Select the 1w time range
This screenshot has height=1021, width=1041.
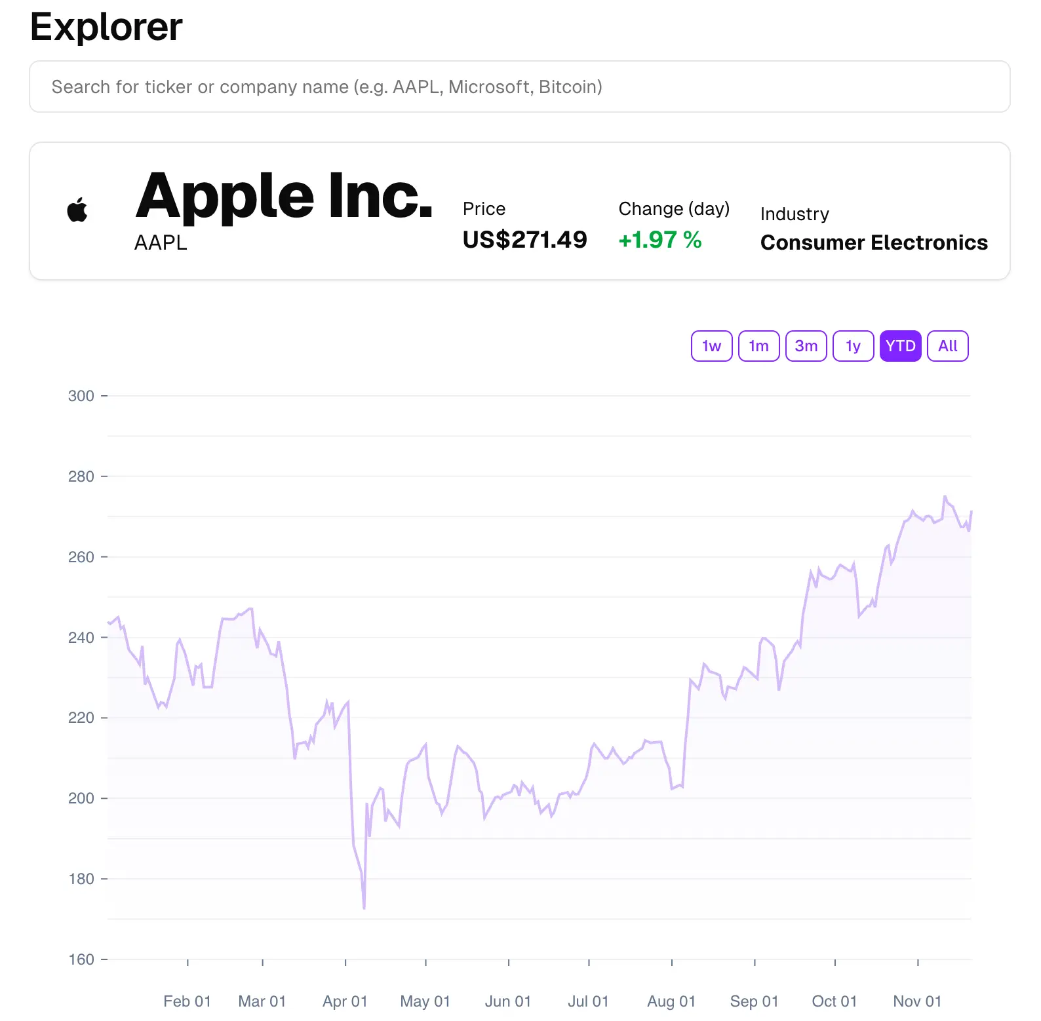pyautogui.click(x=711, y=346)
